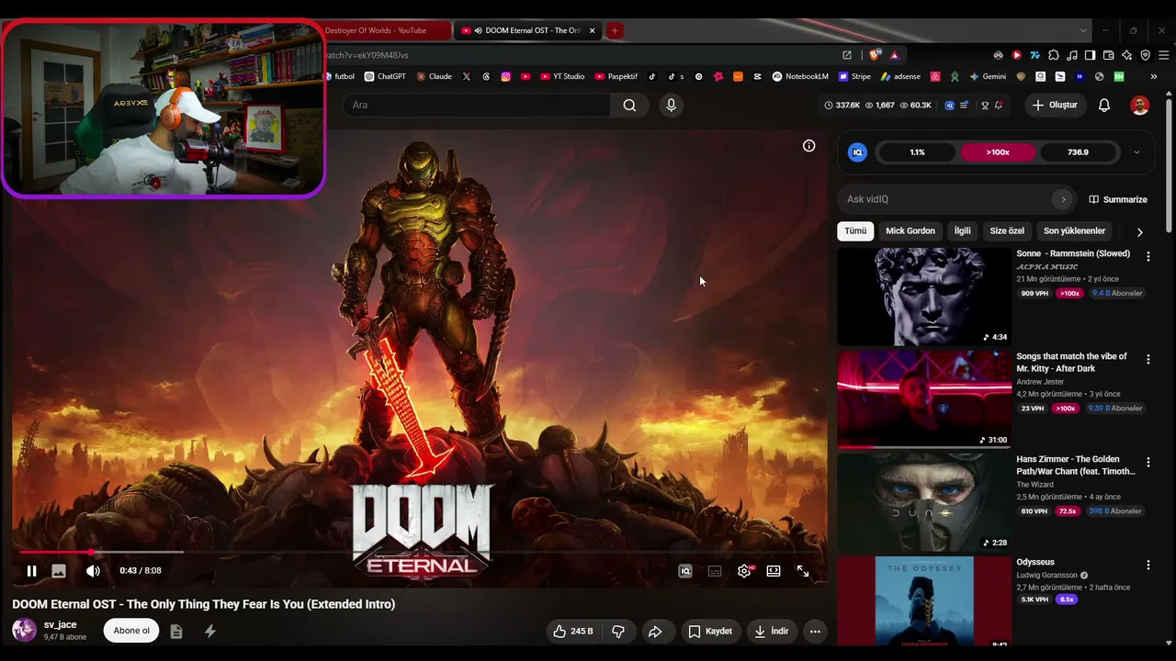This screenshot has width=1176, height=661.
Task: Select the Son yüklenenler filter chip
Action: pos(1074,231)
